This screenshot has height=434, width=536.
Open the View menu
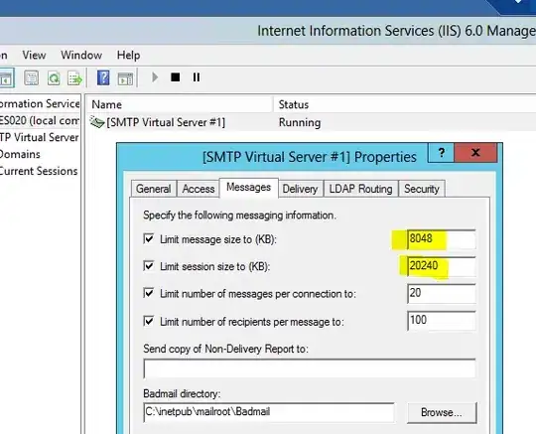(34, 55)
